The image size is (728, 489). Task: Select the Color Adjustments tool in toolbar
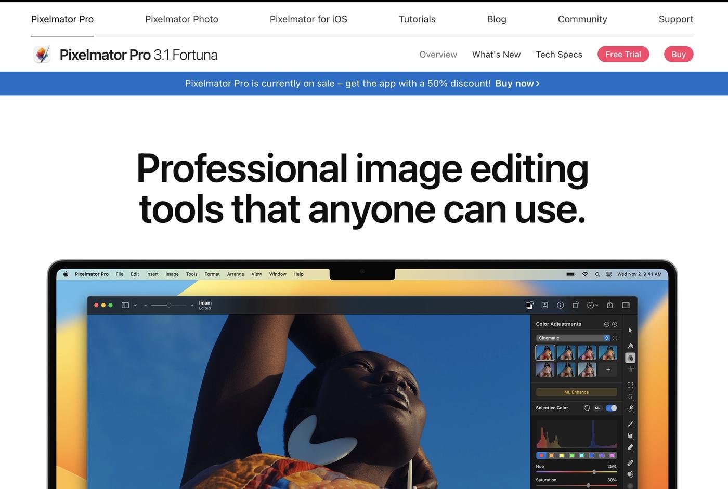tap(630, 358)
